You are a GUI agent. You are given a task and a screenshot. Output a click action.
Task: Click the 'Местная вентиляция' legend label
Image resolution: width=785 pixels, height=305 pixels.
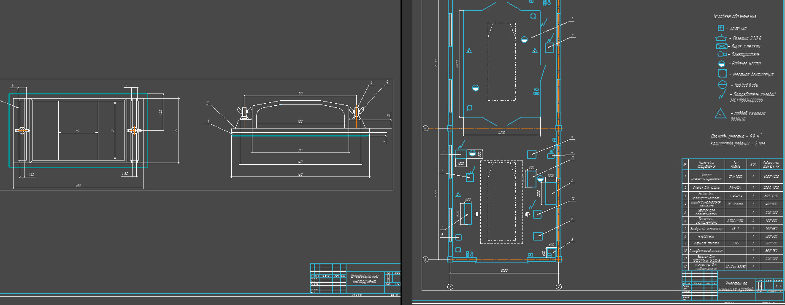tap(753, 75)
